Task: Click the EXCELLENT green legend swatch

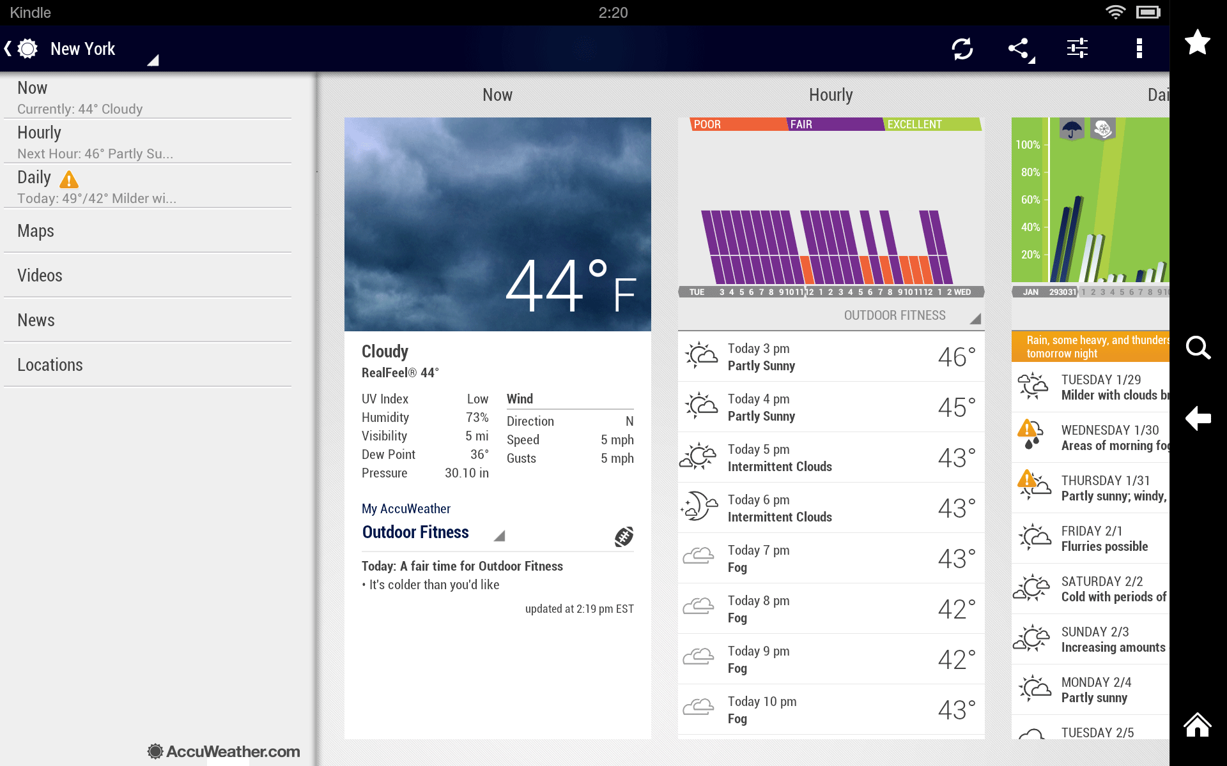Action: pyautogui.click(x=932, y=124)
